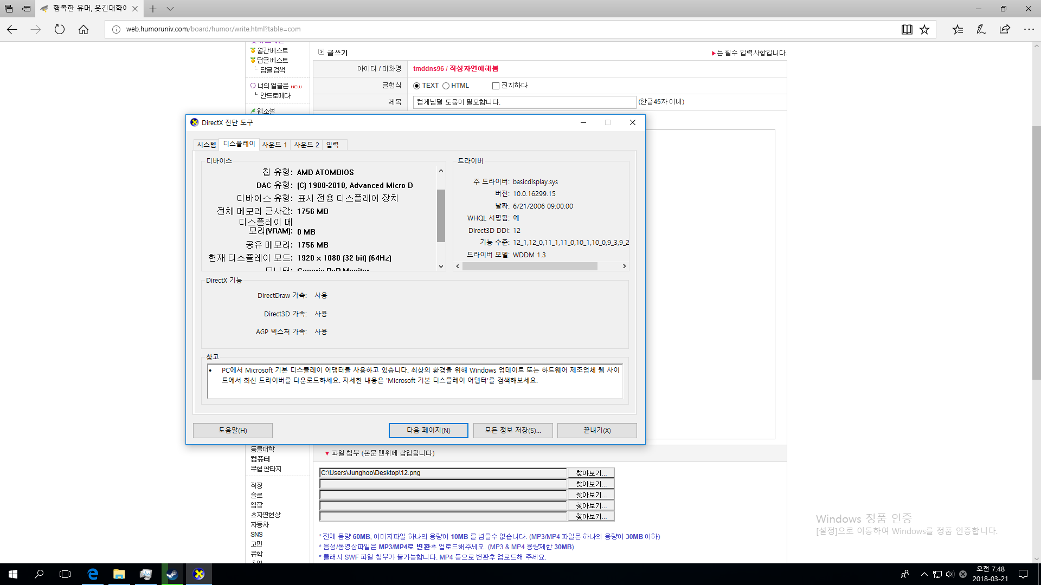Switch to the 디스플레이 tab

pos(239,144)
